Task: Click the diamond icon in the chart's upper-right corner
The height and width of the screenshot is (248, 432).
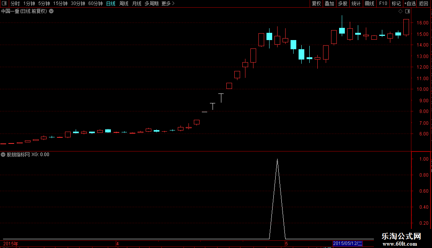Action: point(400,11)
